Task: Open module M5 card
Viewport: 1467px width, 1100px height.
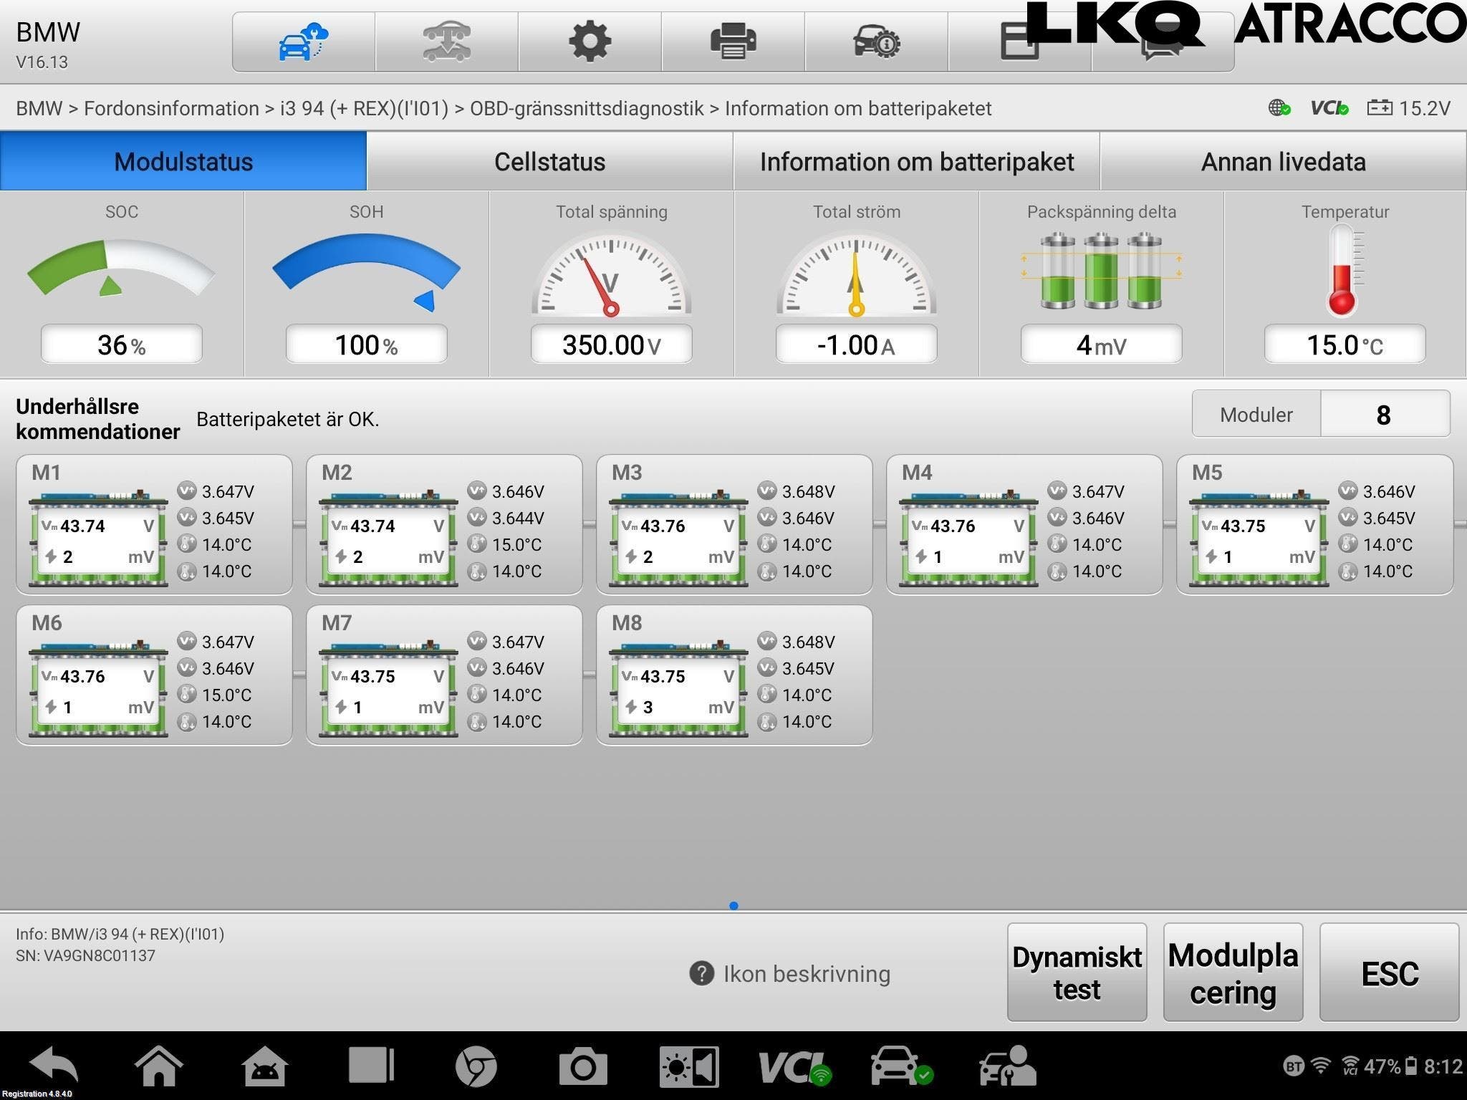Action: click(x=1314, y=525)
